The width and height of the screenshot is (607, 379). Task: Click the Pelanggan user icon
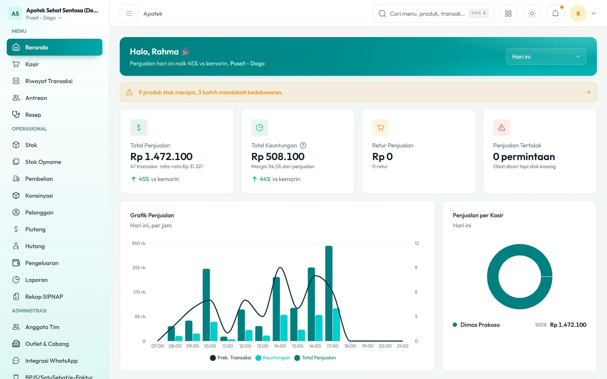click(16, 212)
